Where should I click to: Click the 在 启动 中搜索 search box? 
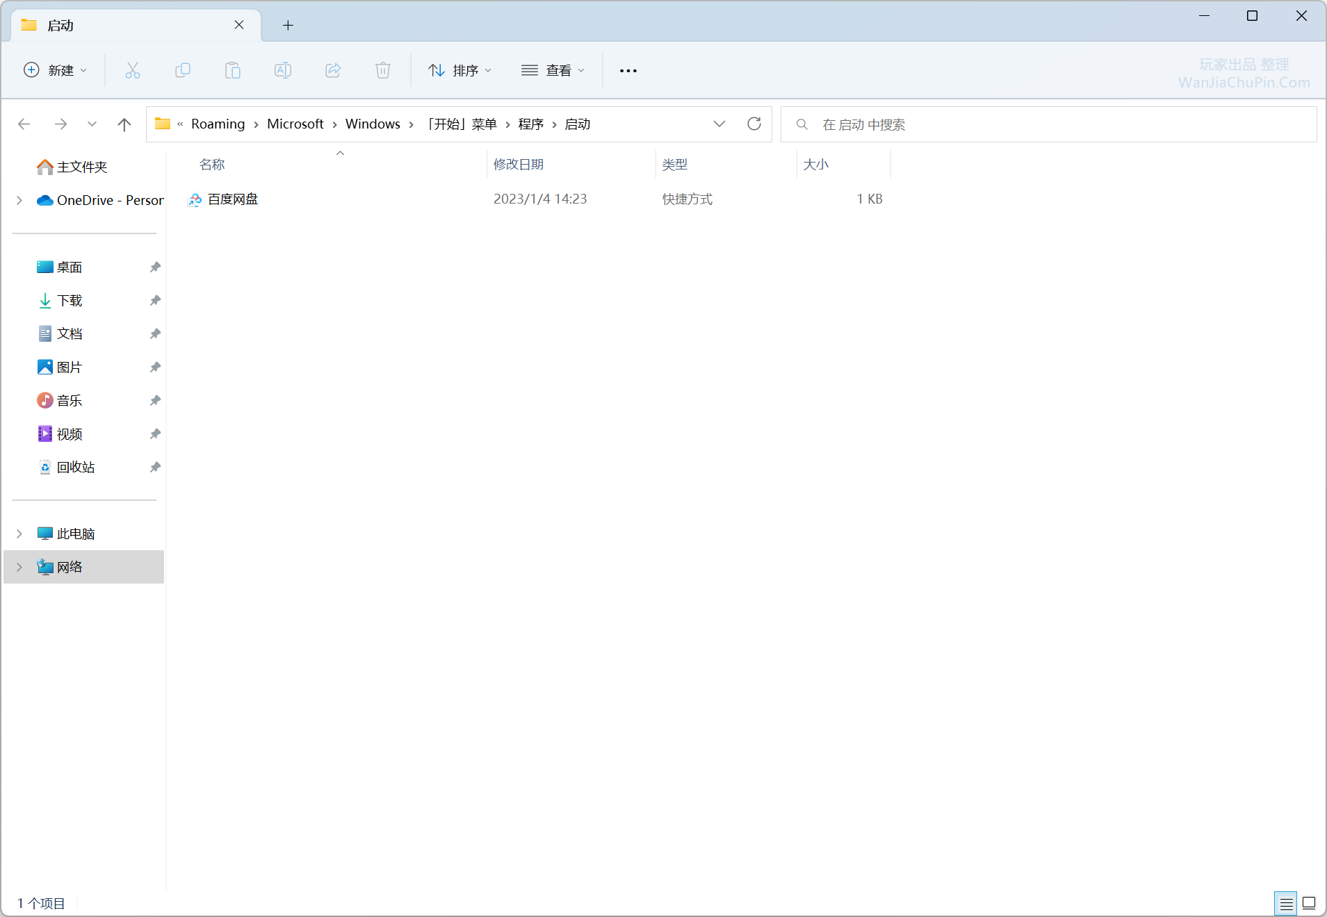tap(1049, 124)
